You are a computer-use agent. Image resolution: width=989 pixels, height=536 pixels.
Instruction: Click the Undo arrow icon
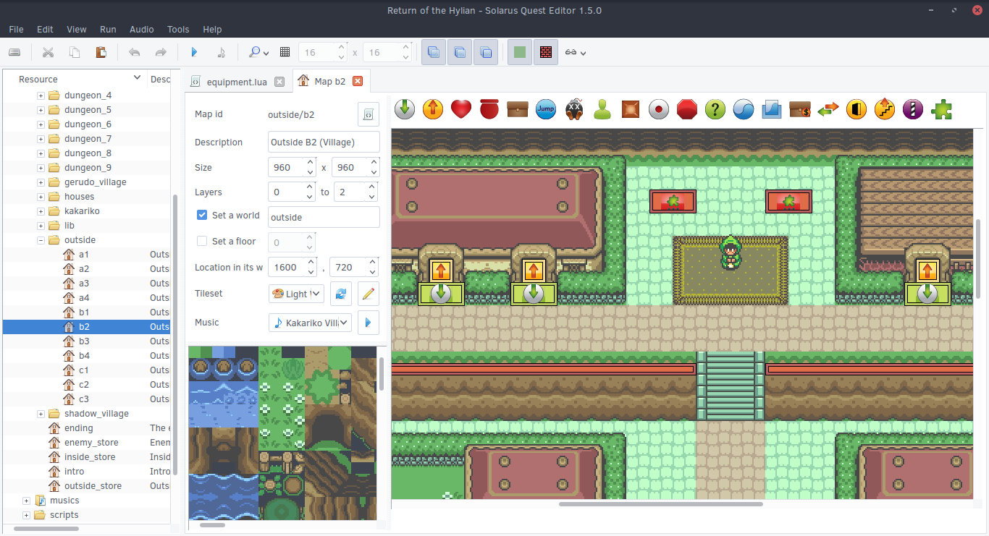pyautogui.click(x=134, y=52)
